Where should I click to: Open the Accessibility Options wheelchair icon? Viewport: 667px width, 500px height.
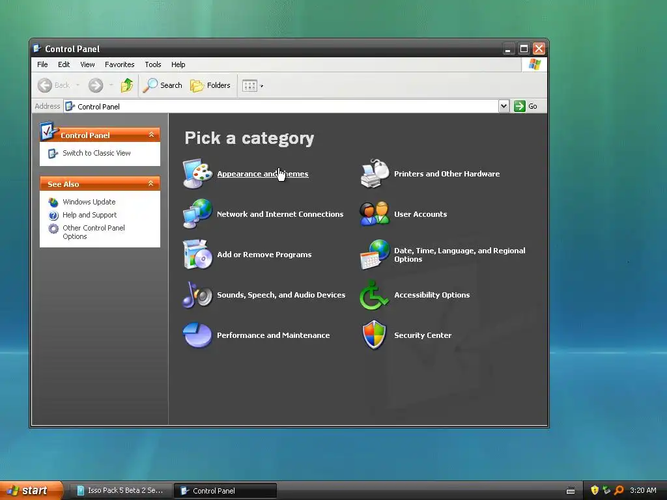click(x=374, y=295)
